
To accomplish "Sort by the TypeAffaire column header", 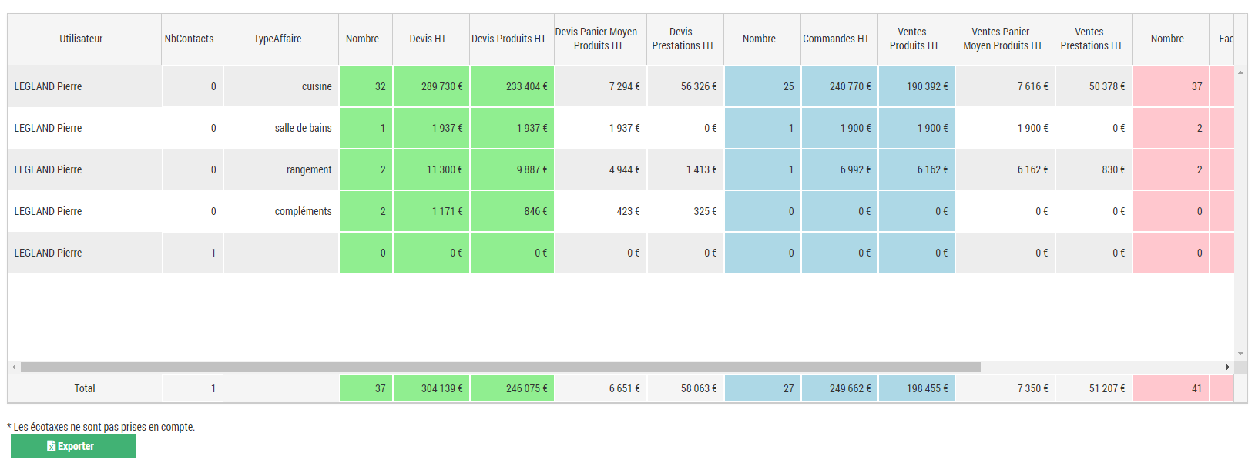I will pos(278,39).
